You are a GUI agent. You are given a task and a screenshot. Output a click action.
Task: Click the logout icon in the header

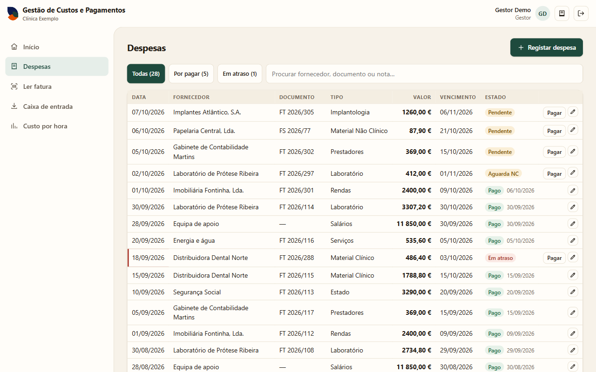[x=581, y=13]
